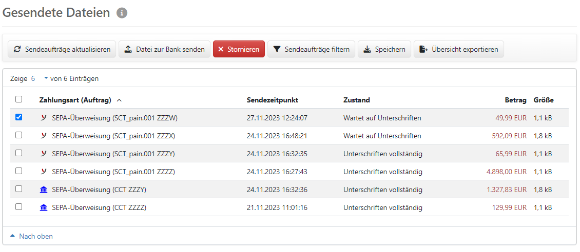The image size is (580, 252).
Task: Click timestamp 24.11.2023 16:32:36
Action: click(277, 190)
